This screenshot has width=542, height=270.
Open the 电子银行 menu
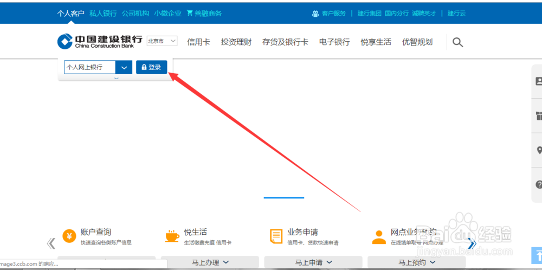click(x=334, y=42)
